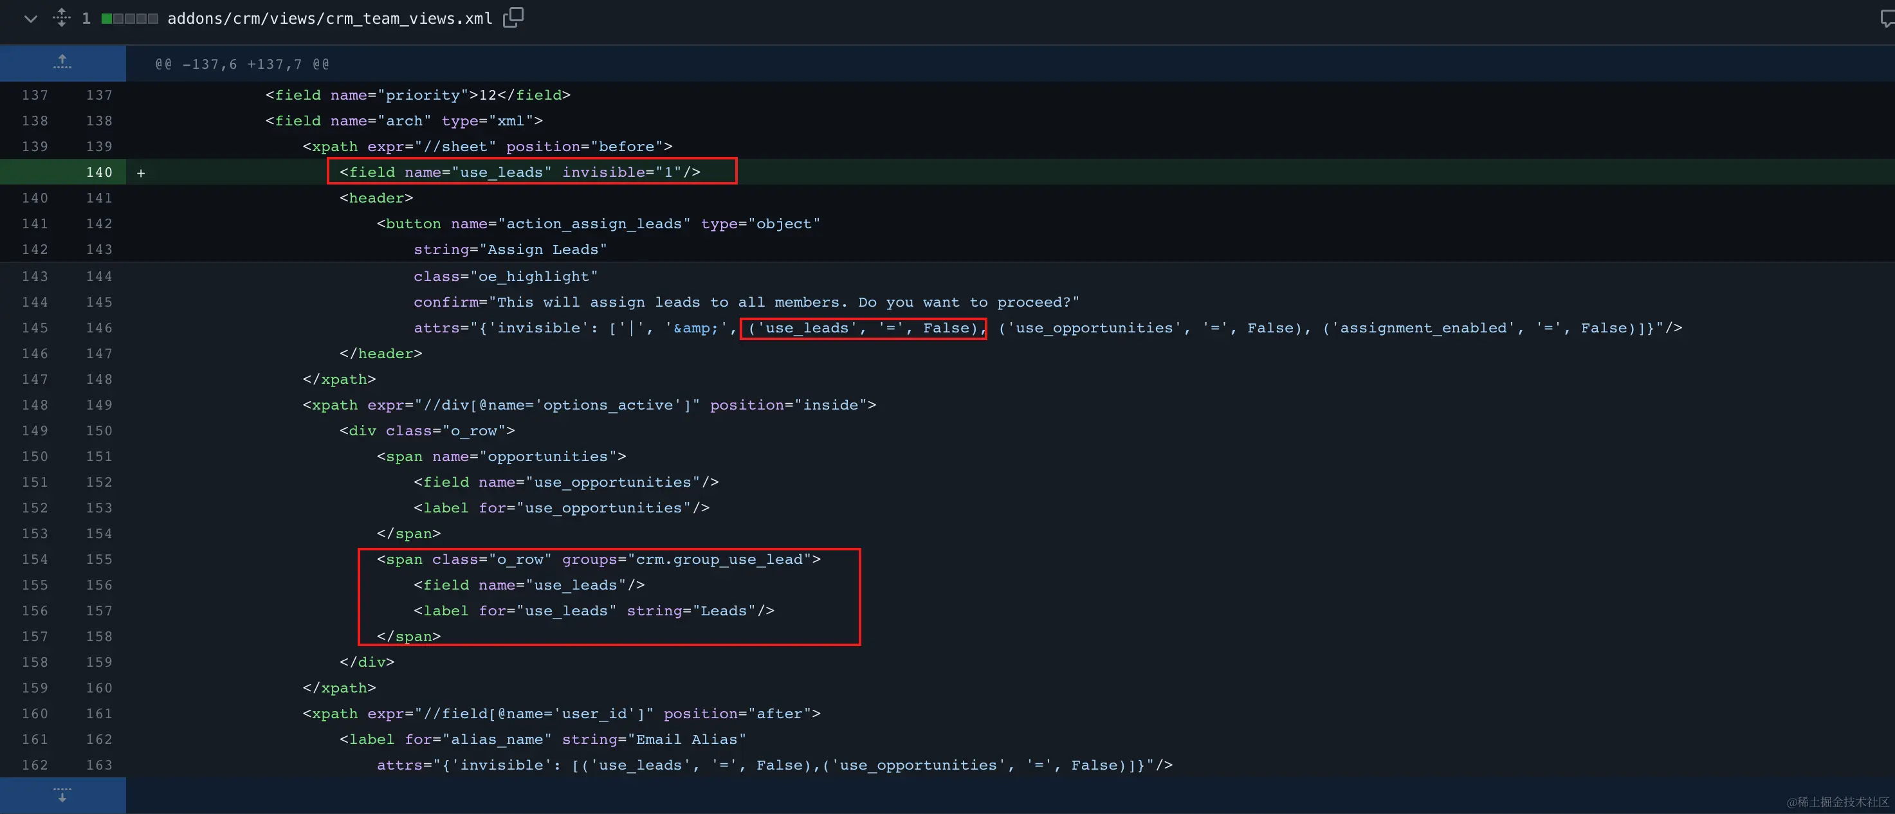The width and height of the screenshot is (1895, 814).
Task: Click the expand-all lines icon
Action: point(62,17)
